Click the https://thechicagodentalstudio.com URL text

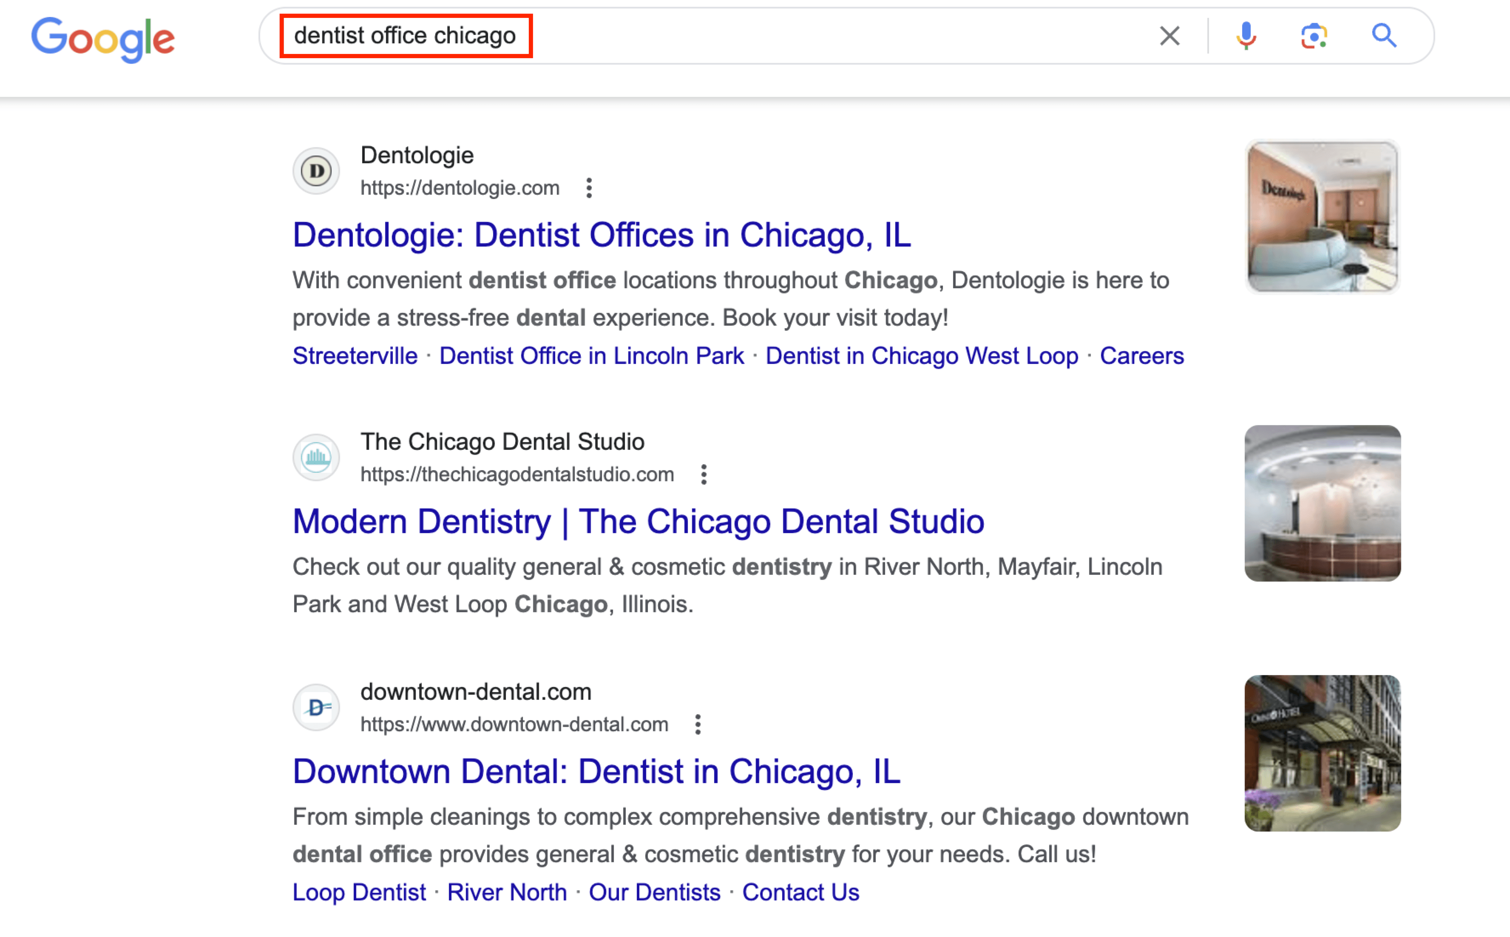pos(517,475)
